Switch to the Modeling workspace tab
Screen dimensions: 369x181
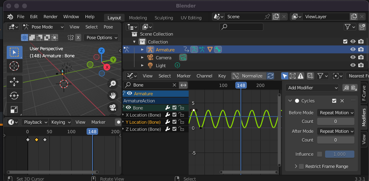(x=138, y=18)
